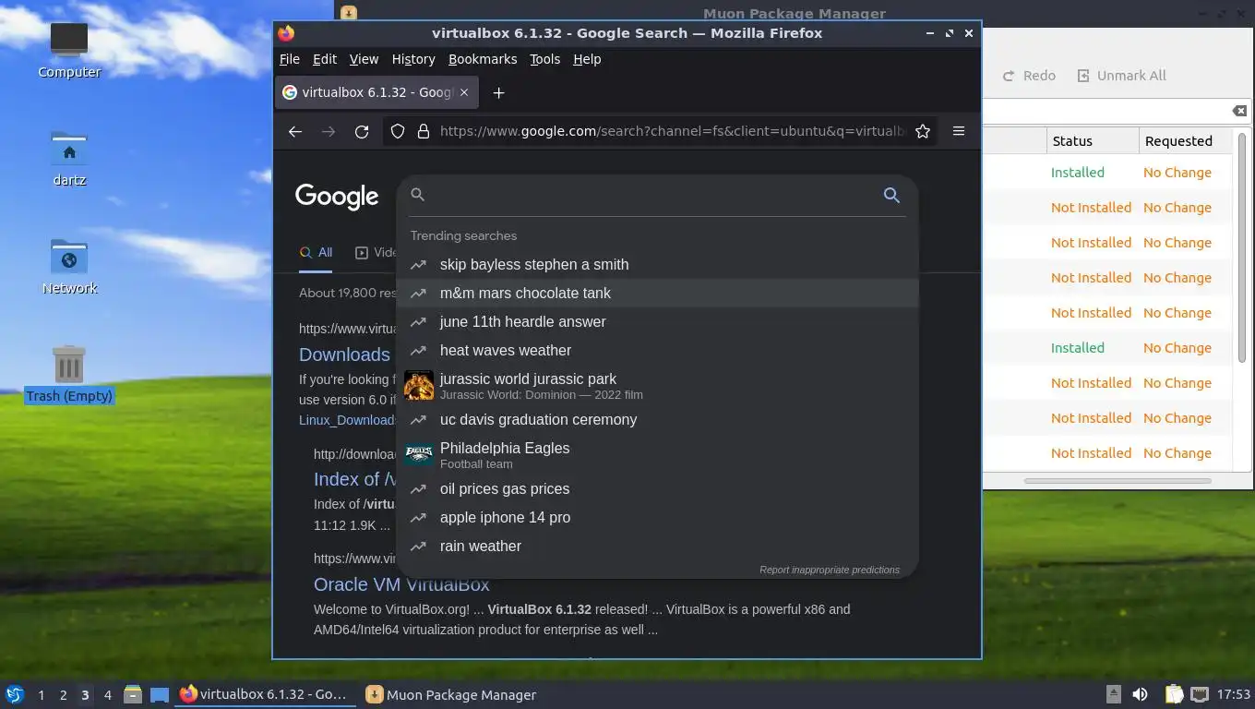Switch to virtual desktop 2

(x=63, y=695)
